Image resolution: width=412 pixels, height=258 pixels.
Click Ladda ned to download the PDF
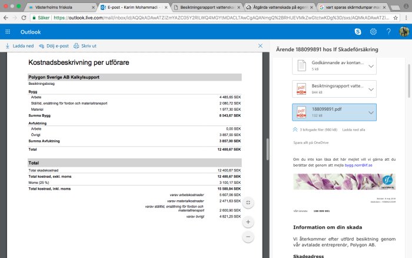coord(19,46)
